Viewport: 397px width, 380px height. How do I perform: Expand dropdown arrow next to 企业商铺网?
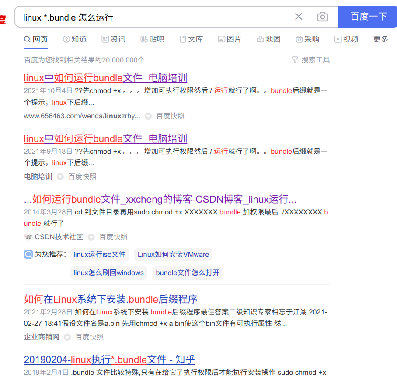[67, 337]
